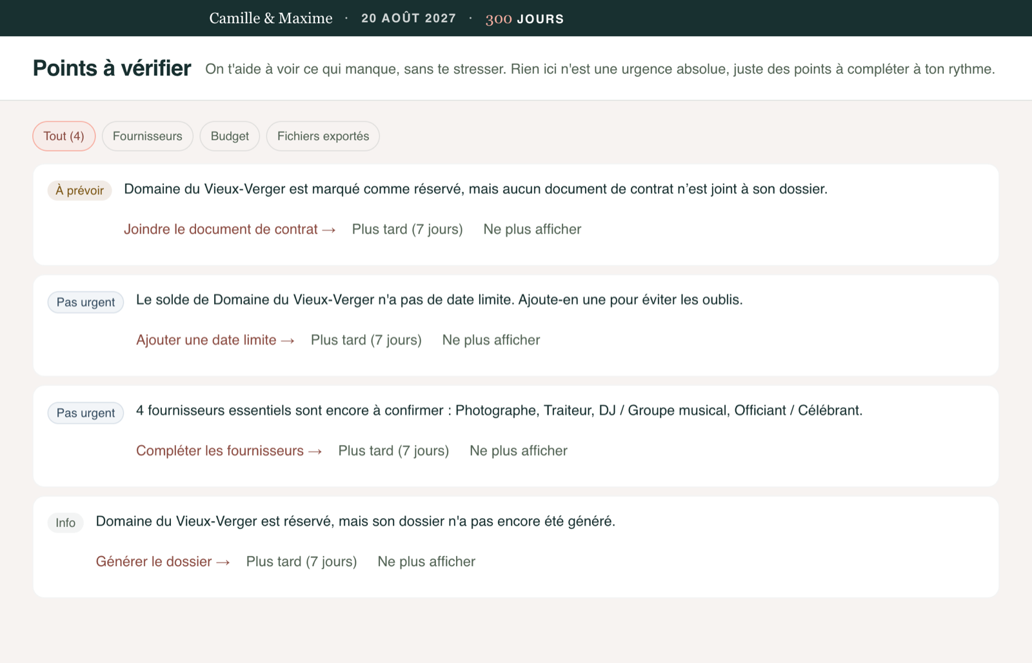Open "Ajouter une date limite" link
This screenshot has height=663, width=1032.
[x=215, y=341]
